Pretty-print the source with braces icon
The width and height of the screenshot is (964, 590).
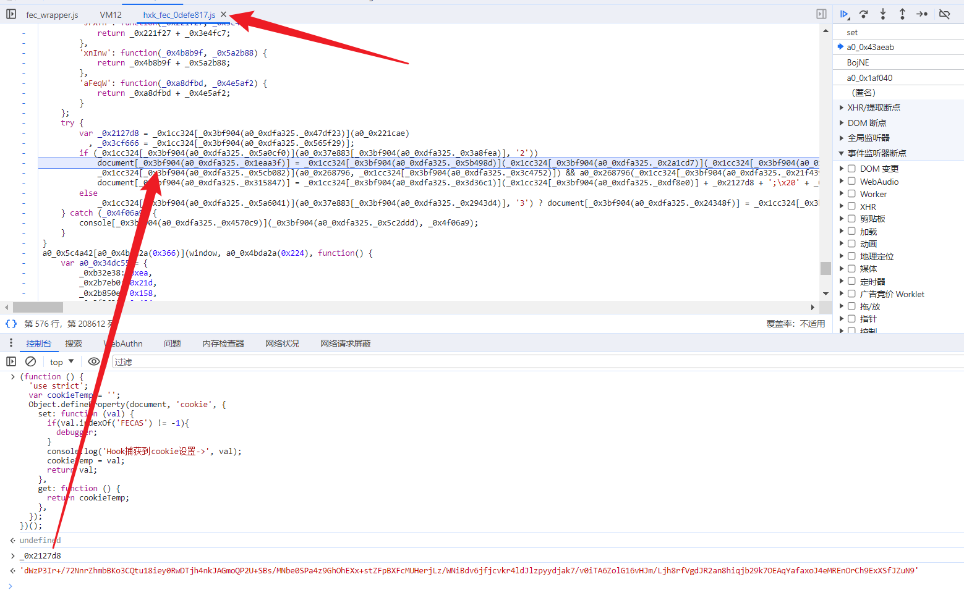click(x=11, y=324)
